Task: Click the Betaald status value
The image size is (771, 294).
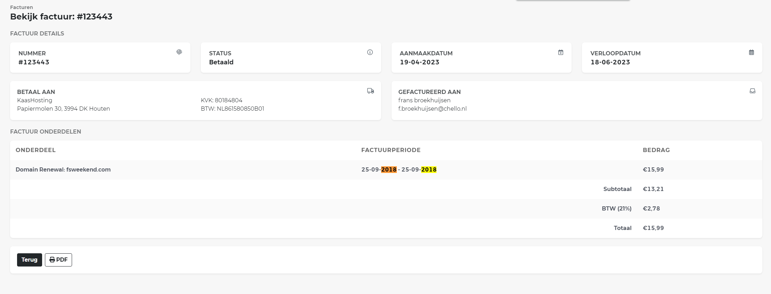Action: (221, 62)
